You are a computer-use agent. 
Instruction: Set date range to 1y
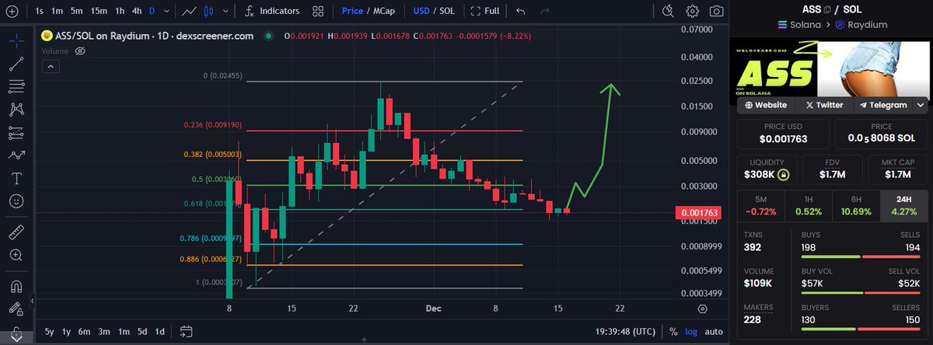point(68,332)
